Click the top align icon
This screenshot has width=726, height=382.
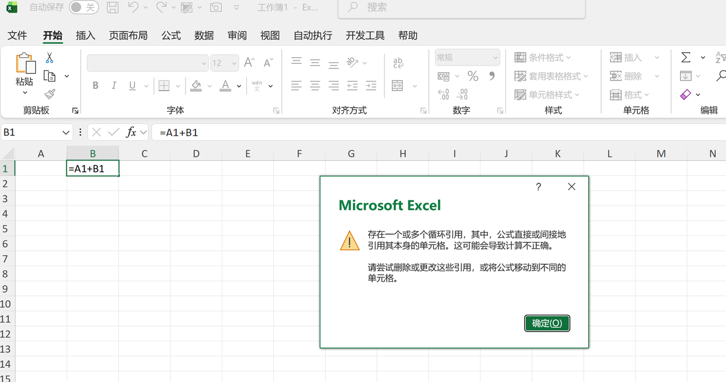pyautogui.click(x=297, y=62)
